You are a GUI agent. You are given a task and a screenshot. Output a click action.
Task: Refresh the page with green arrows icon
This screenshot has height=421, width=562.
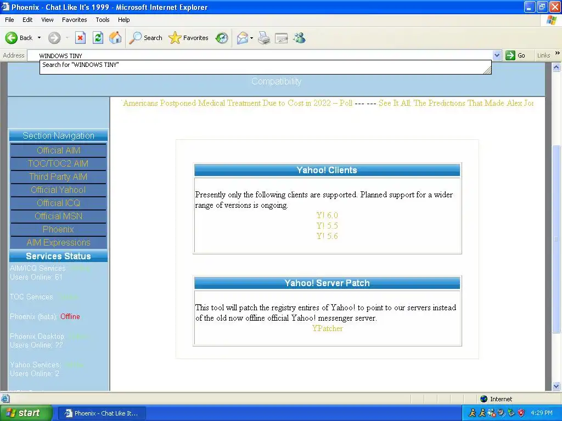[98, 38]
